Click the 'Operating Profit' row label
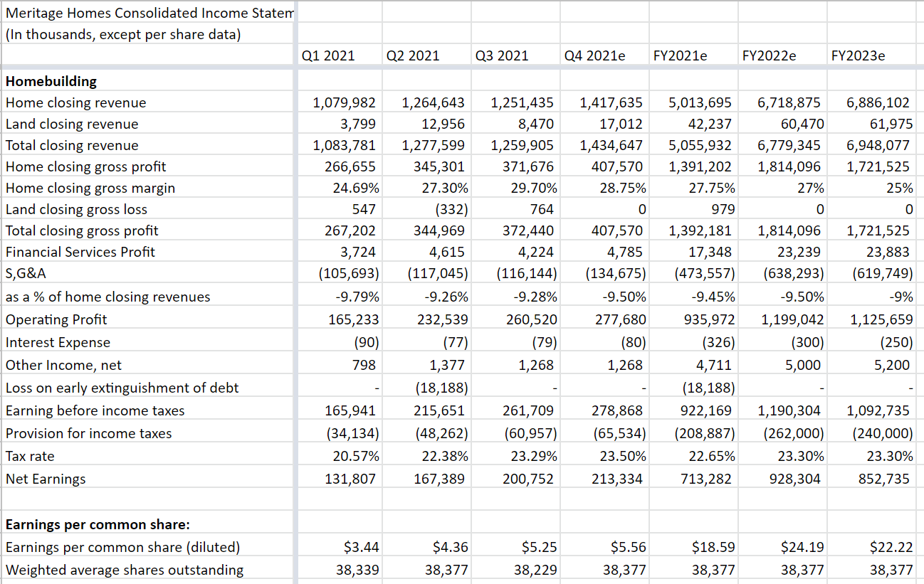The width and height of the screenshot is (924, 584). click(56, 319)
